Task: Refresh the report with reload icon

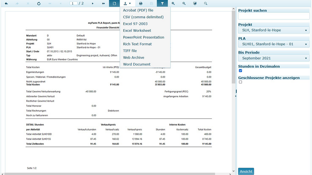Action: pyautogui.click(x=39, y=3)
